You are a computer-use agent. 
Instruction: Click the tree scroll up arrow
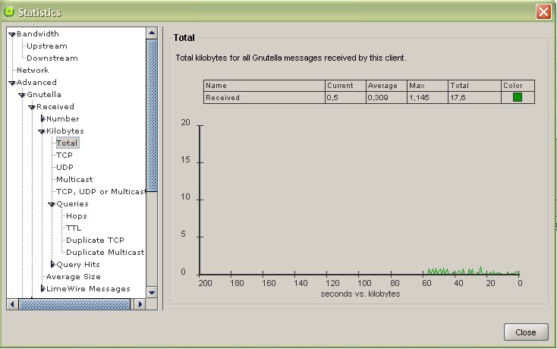click(x=152, y=33)
